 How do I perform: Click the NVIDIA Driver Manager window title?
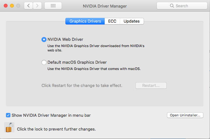(105, 6)
